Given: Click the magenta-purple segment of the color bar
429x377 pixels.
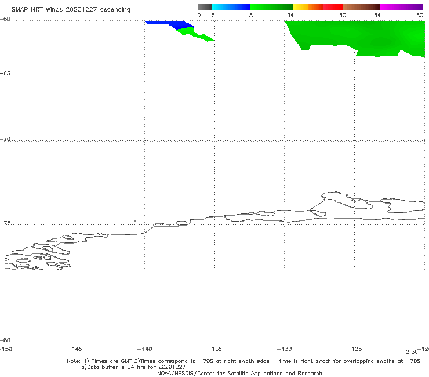Looking at the screenshot, I should coord(401,7).
